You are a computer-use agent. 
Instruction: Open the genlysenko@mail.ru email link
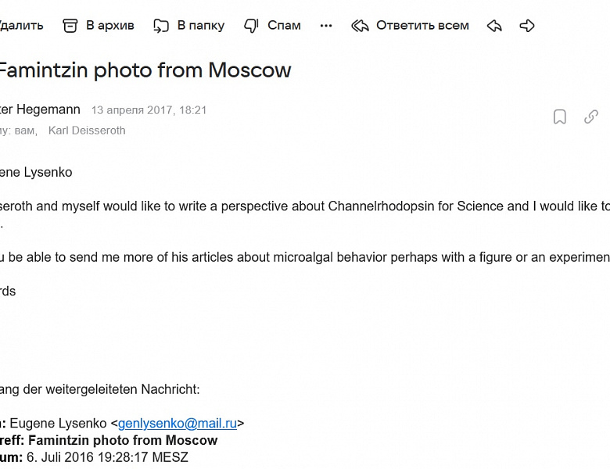(178, 423)
